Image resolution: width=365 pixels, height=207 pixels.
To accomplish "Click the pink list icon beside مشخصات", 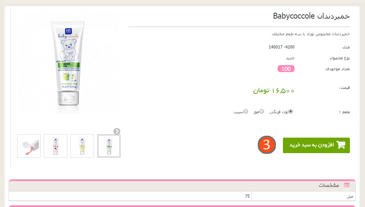I will coord(347,185).
